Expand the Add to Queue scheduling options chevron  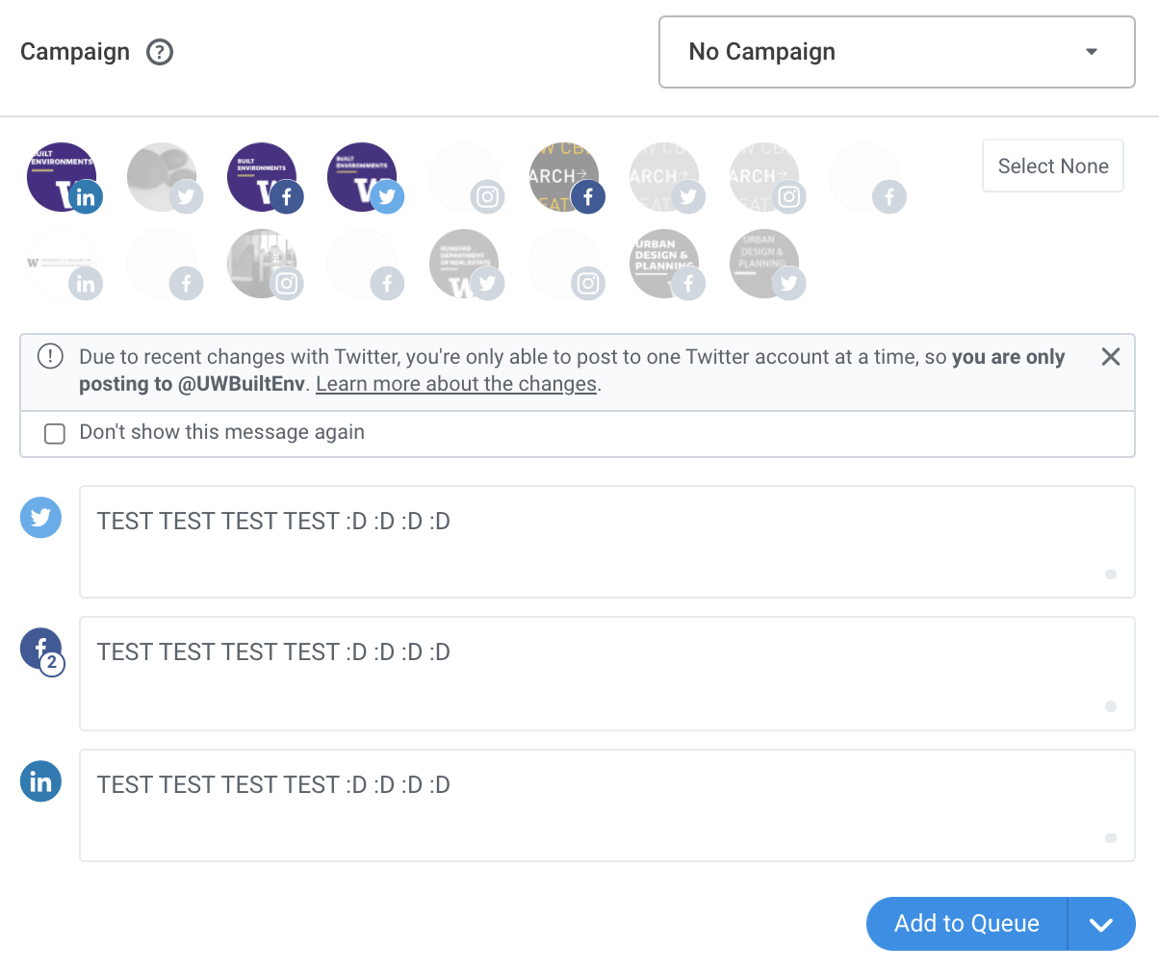pyautogui.click(x=1101, y=924)
